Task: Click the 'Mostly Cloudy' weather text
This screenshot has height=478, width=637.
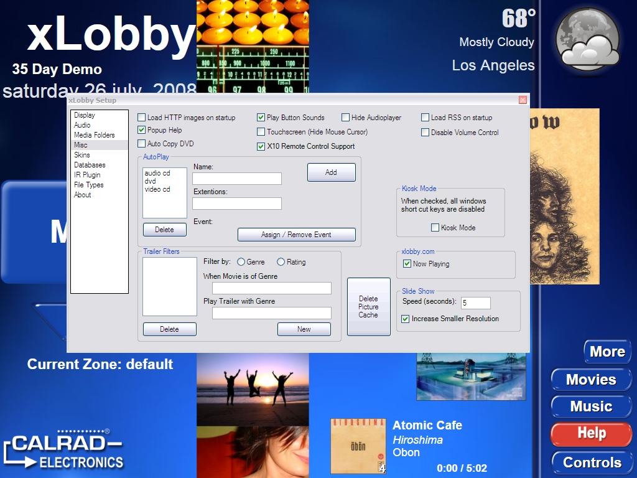Action: click(496, 42)
